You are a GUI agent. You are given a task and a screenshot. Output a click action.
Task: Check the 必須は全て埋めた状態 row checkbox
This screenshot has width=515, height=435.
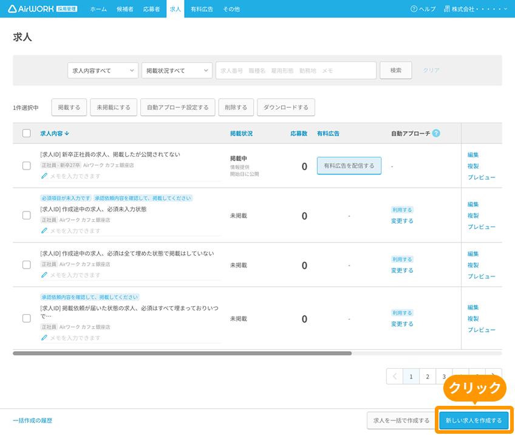tap(27, 265)
